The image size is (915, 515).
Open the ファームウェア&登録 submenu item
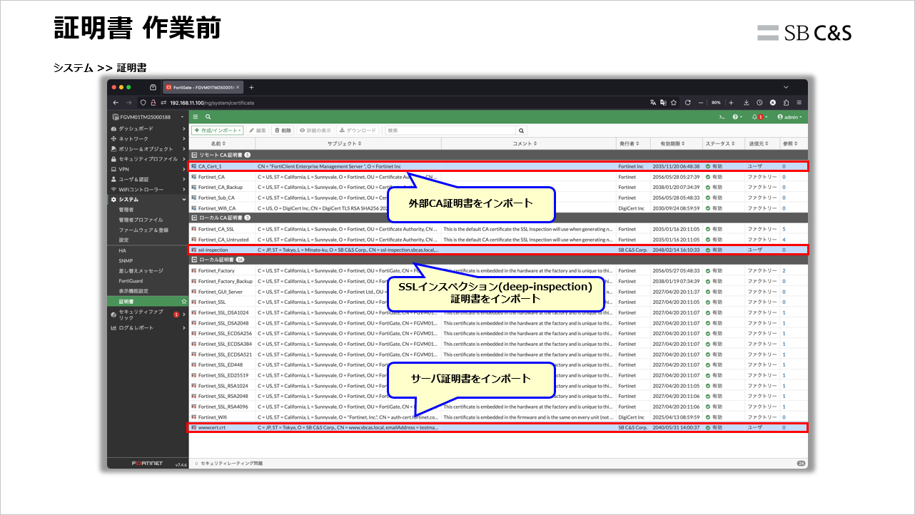point(143,230)
